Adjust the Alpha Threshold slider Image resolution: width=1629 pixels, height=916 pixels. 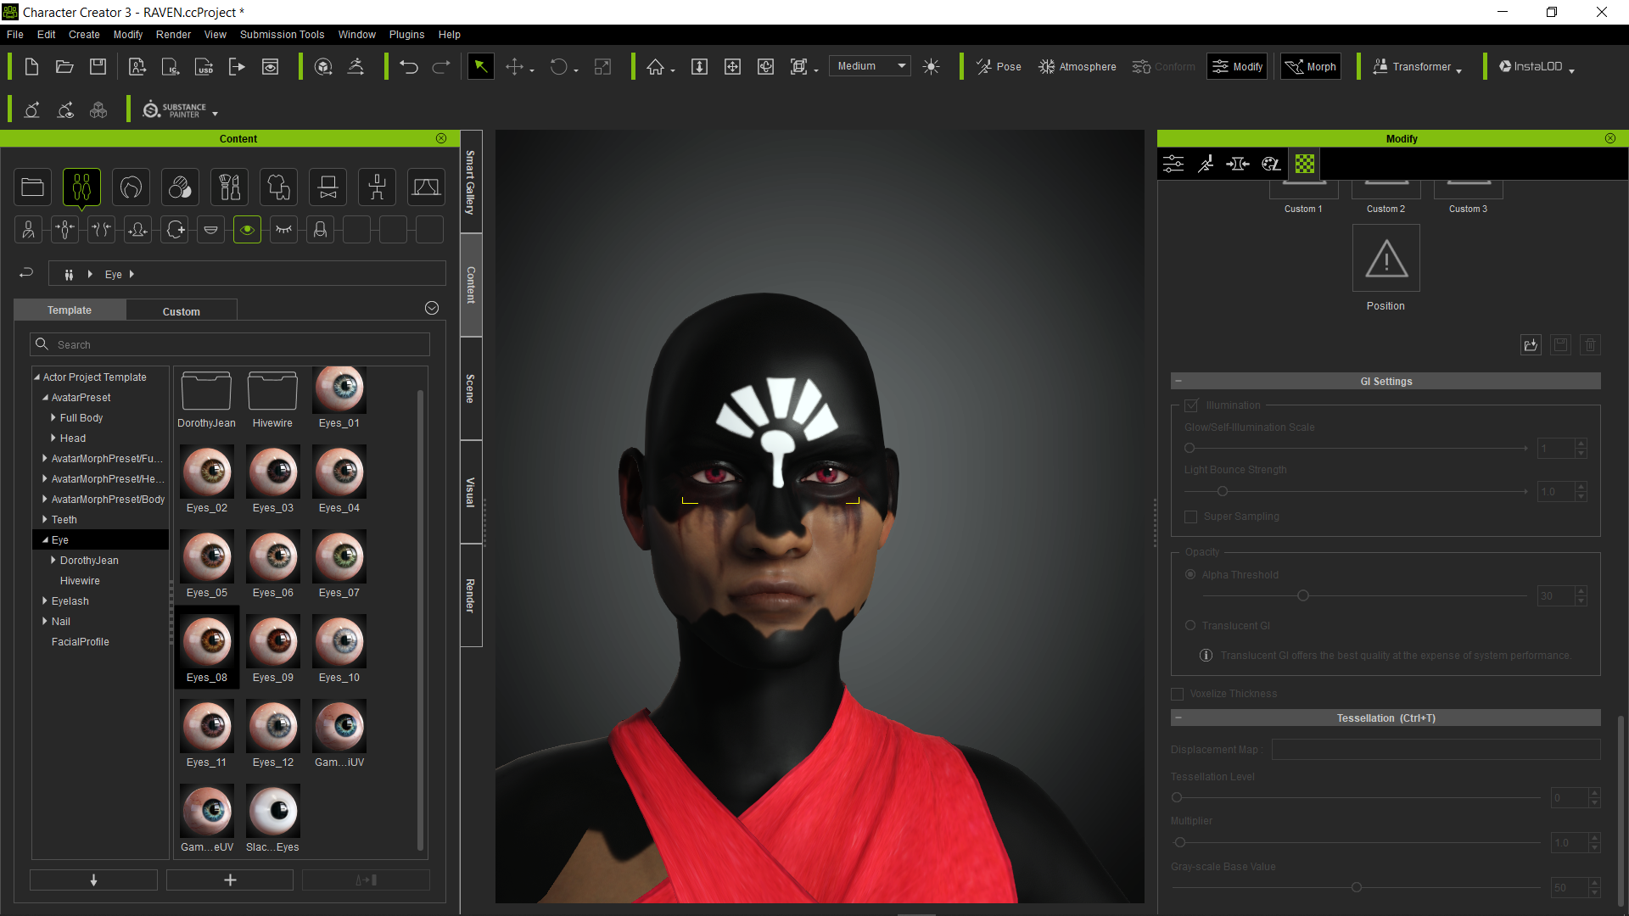(1303, 595)
